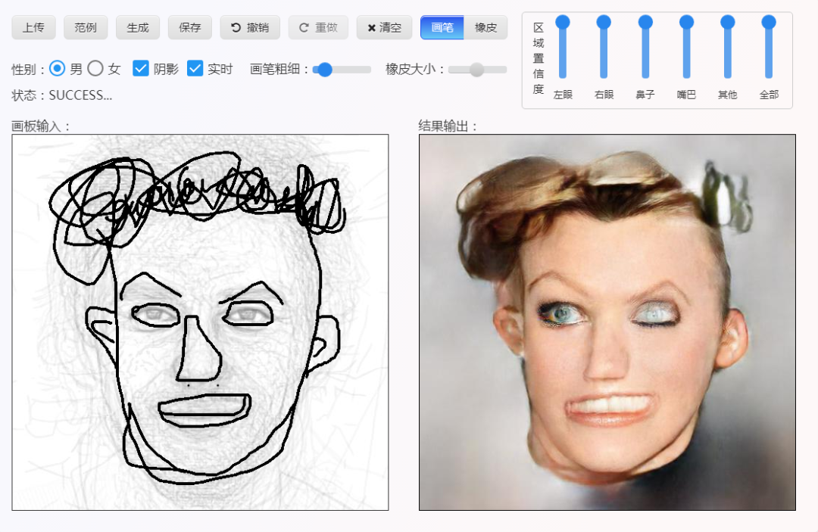This screenshot has width=818, height=532.
Task: Open the 范例 (examples) button
Action: (x=86, y=28)
